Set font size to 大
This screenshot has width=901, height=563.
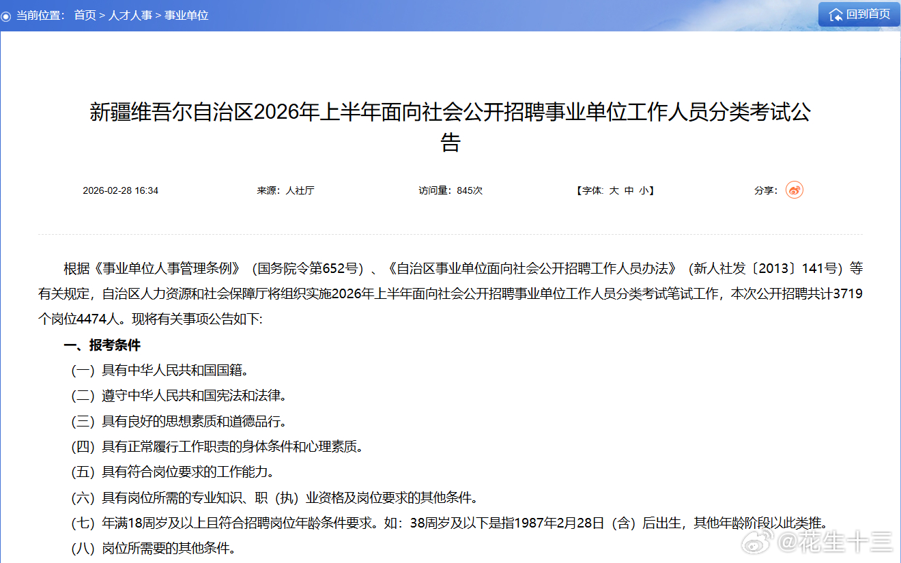click(x=614, y=190)
